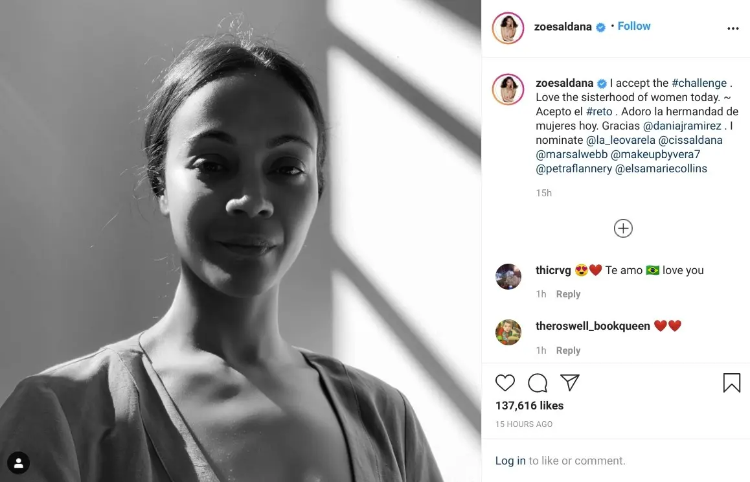Reply to thicrvg's comment

coord(568,294)
